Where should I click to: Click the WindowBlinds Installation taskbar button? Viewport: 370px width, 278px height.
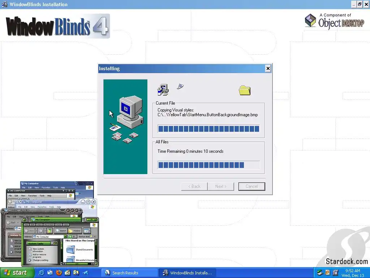187,273
